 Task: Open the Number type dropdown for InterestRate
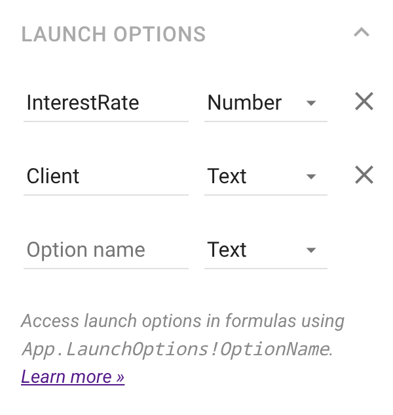pyautogui.click(x=265, y=103)
